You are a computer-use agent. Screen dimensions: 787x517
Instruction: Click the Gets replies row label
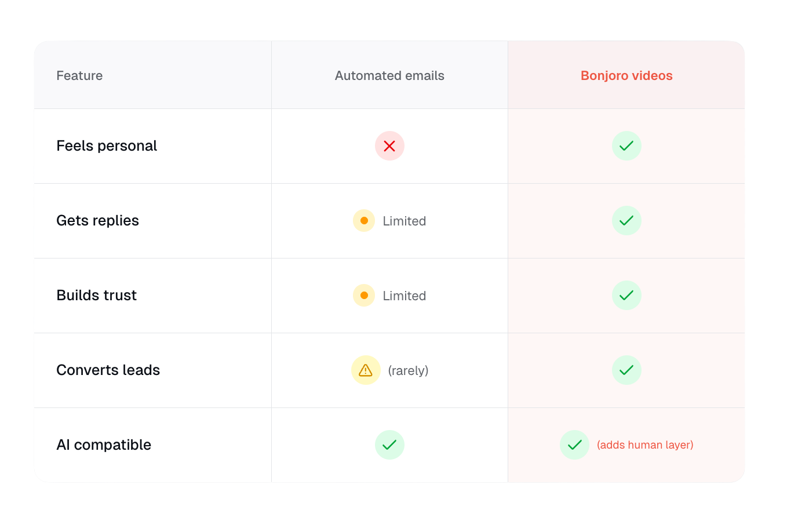tap(97, 221)
